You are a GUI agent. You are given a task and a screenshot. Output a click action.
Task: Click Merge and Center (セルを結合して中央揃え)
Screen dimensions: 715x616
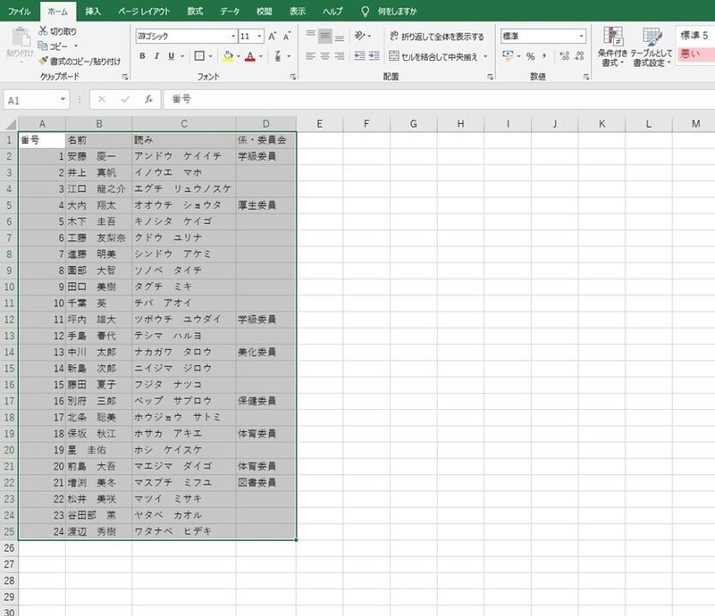pos(433,56)
